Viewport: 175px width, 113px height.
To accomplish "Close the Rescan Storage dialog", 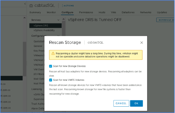I will coord(141,43).
